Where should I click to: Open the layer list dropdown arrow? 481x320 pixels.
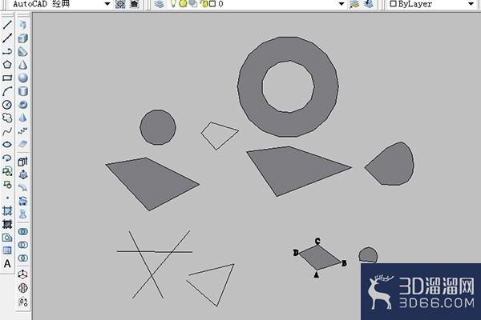click(342, 4)
